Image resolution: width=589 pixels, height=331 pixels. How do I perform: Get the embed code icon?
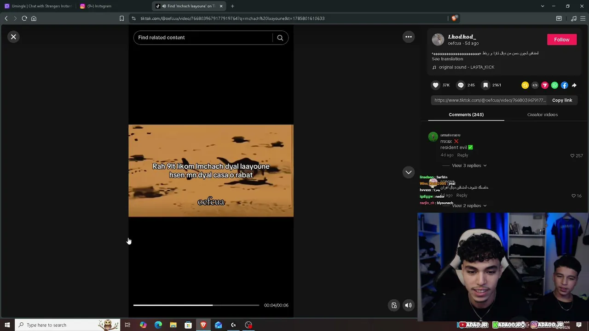point(535,85)
